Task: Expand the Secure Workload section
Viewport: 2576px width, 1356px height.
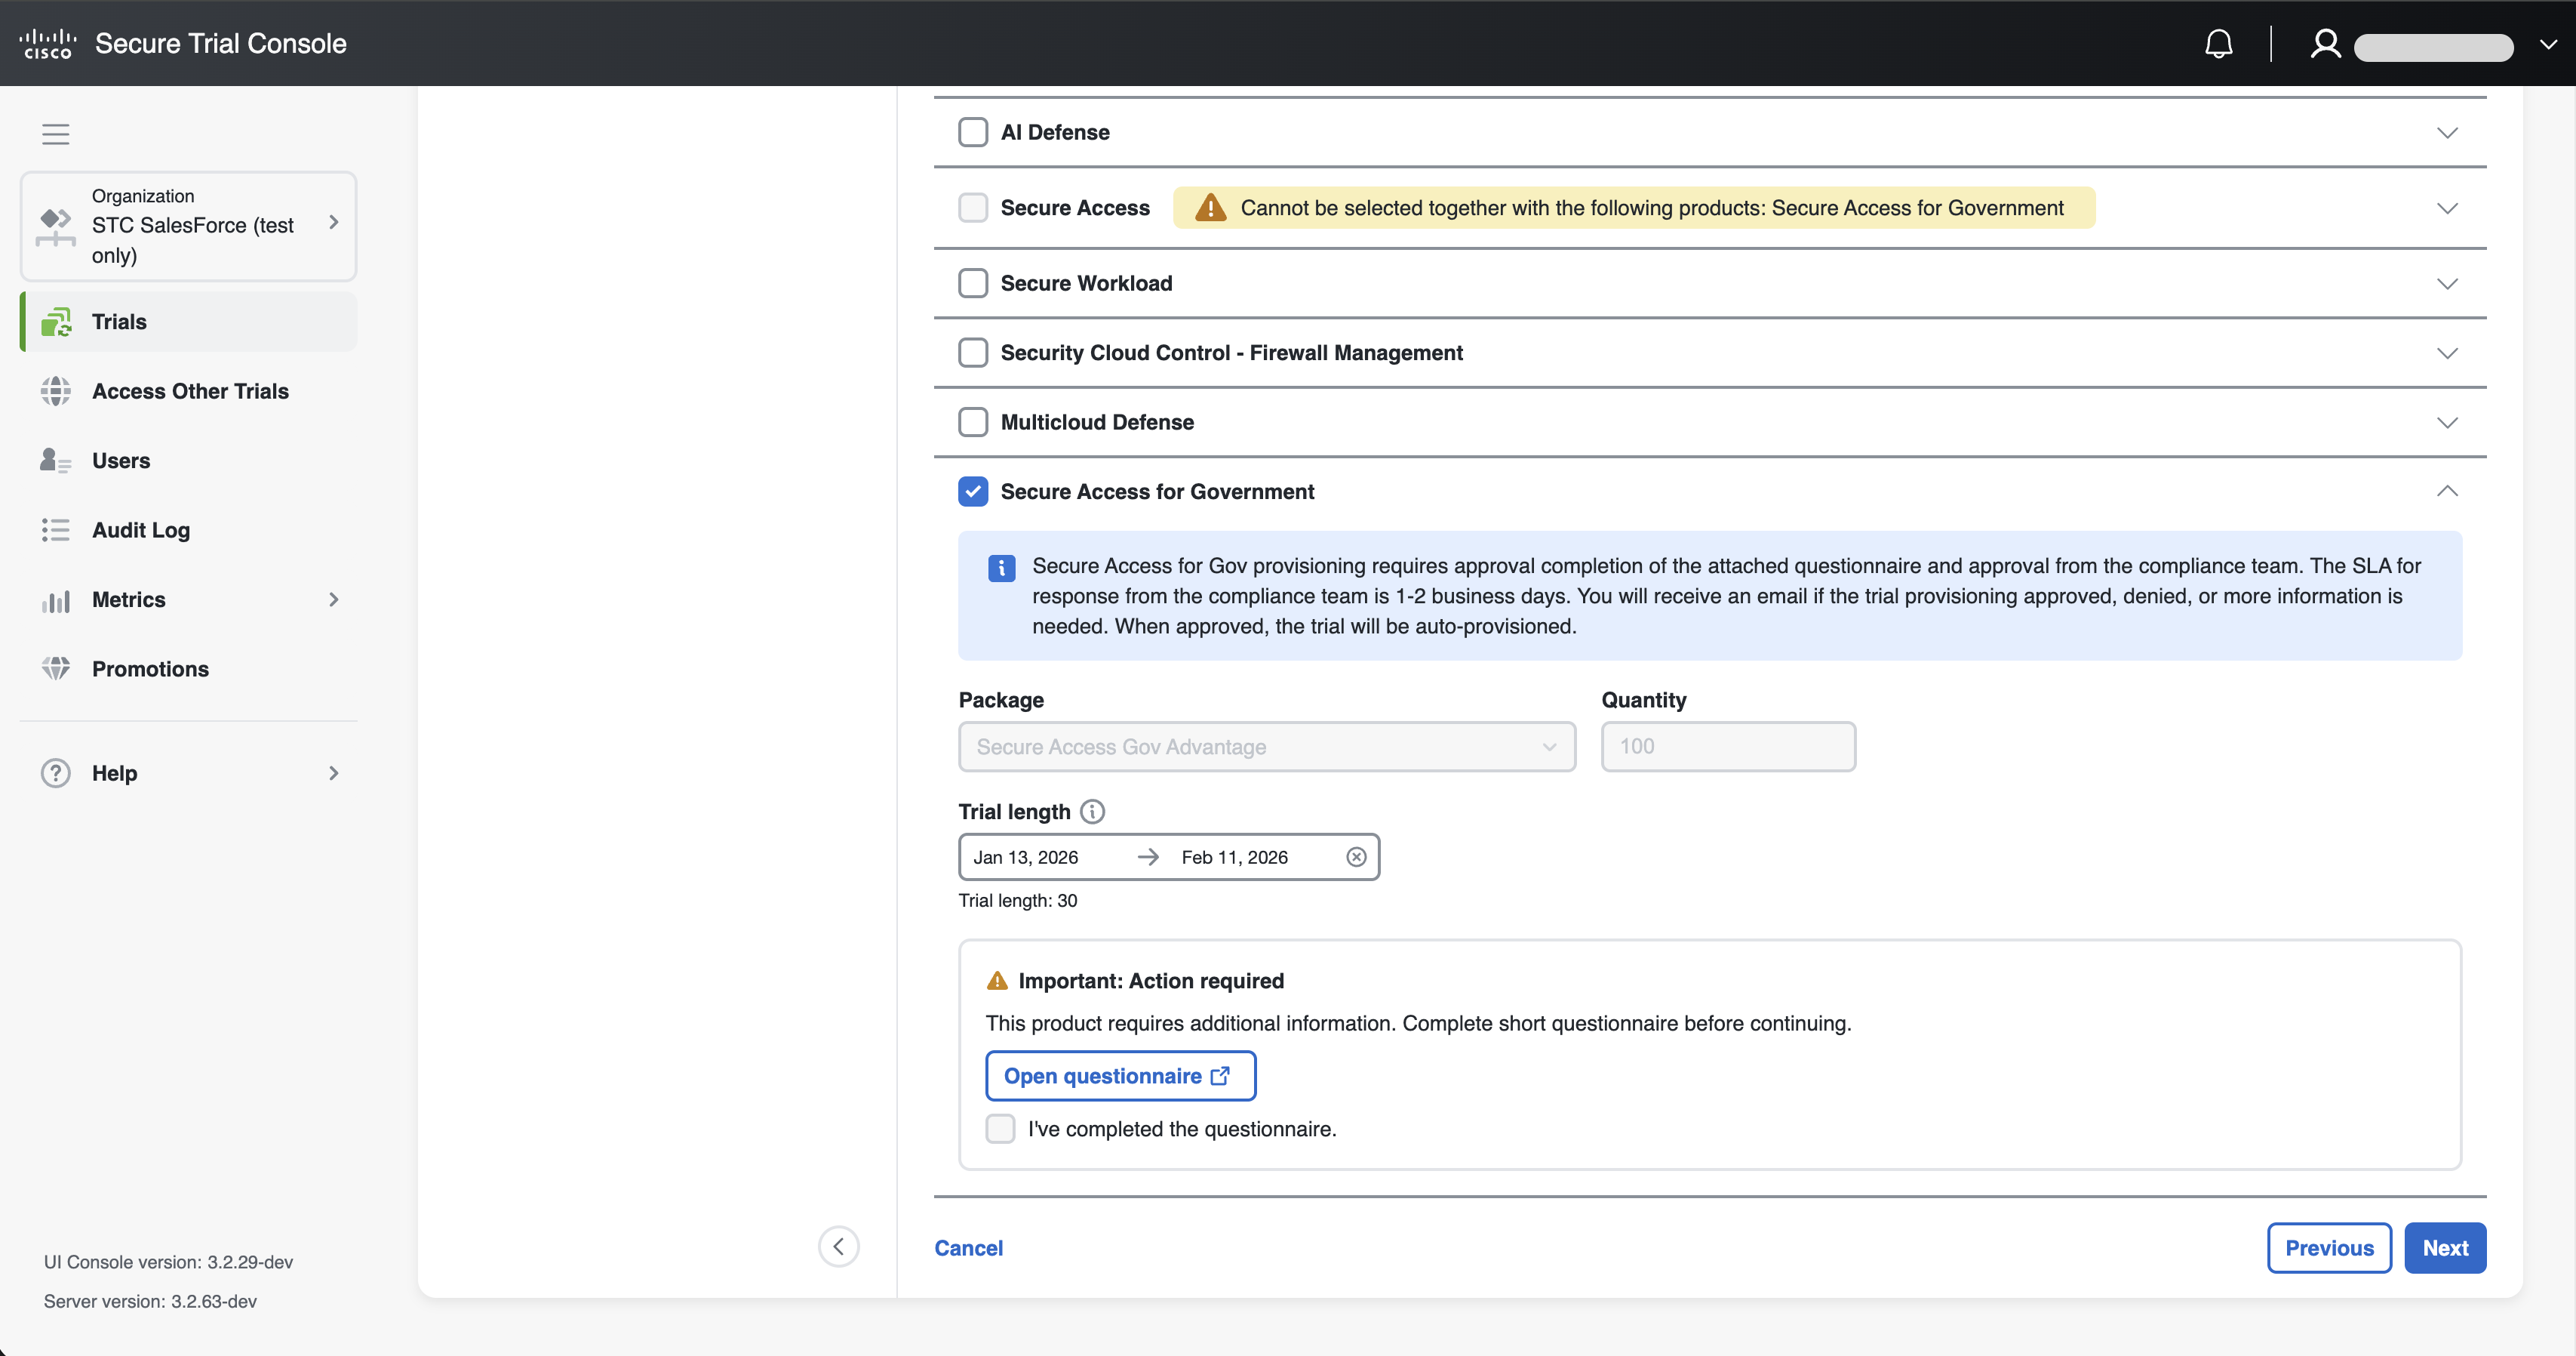Action: point(2447,283)
